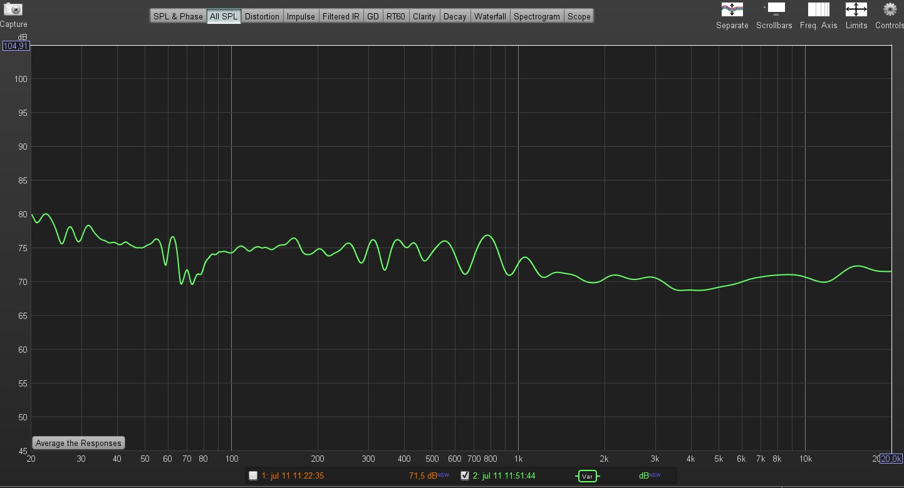
Task: Click the 71,5 dB value of measurement 1
Action: click(x=423, y=475)
